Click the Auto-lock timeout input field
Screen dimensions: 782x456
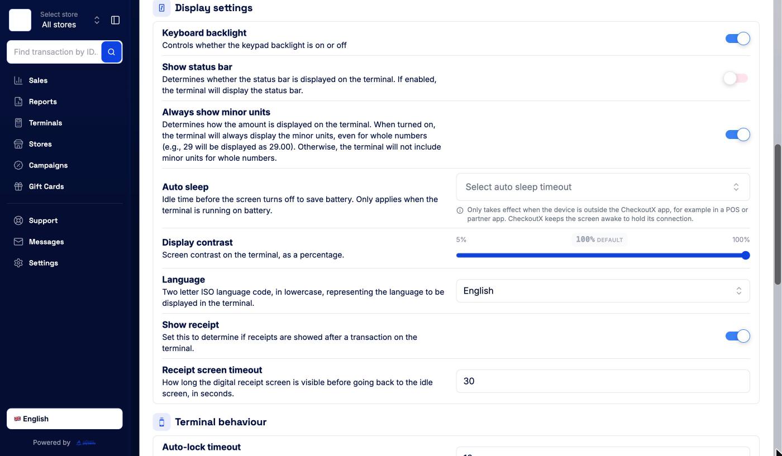click(603, 452)
